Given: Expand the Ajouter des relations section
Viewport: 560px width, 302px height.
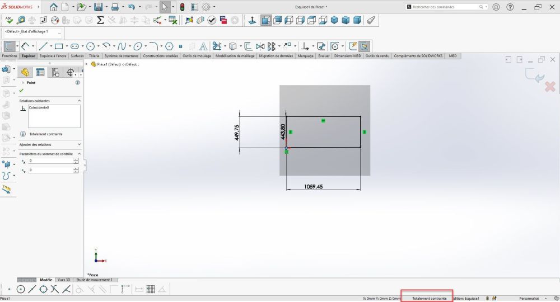Looking at the screenshot, I should (x=79, y=144).
